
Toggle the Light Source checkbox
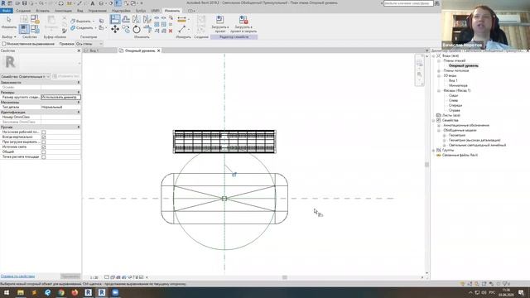pyautogui.click(x=44, y=147)
